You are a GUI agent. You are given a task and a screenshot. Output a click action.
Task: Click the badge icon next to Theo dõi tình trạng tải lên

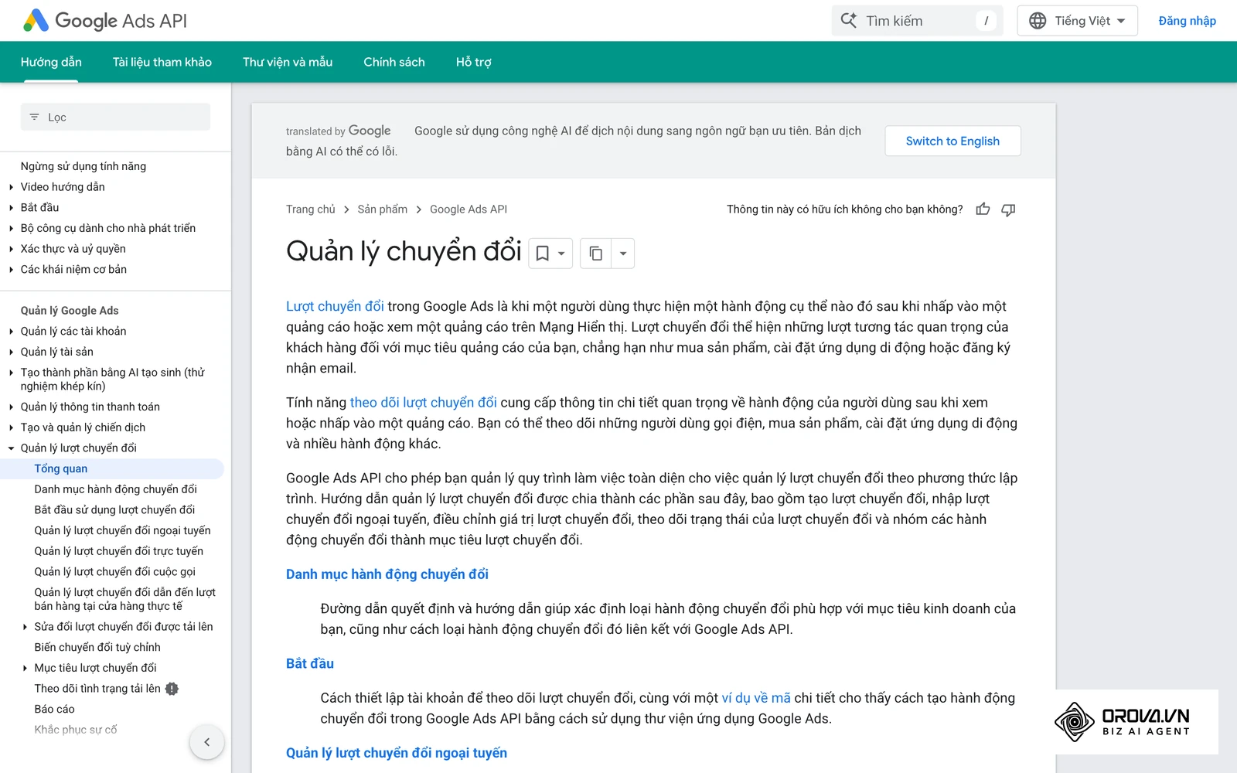(172, 689)
